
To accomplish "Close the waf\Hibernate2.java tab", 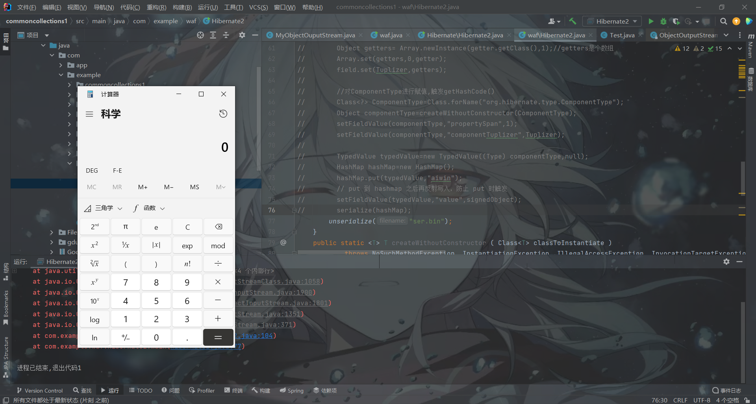I will [591, 35].
